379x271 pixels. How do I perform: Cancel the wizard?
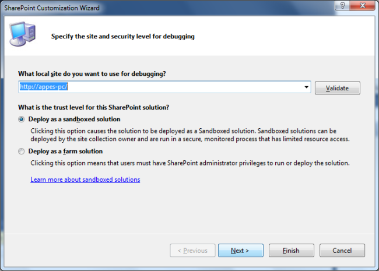click(342, 251)
